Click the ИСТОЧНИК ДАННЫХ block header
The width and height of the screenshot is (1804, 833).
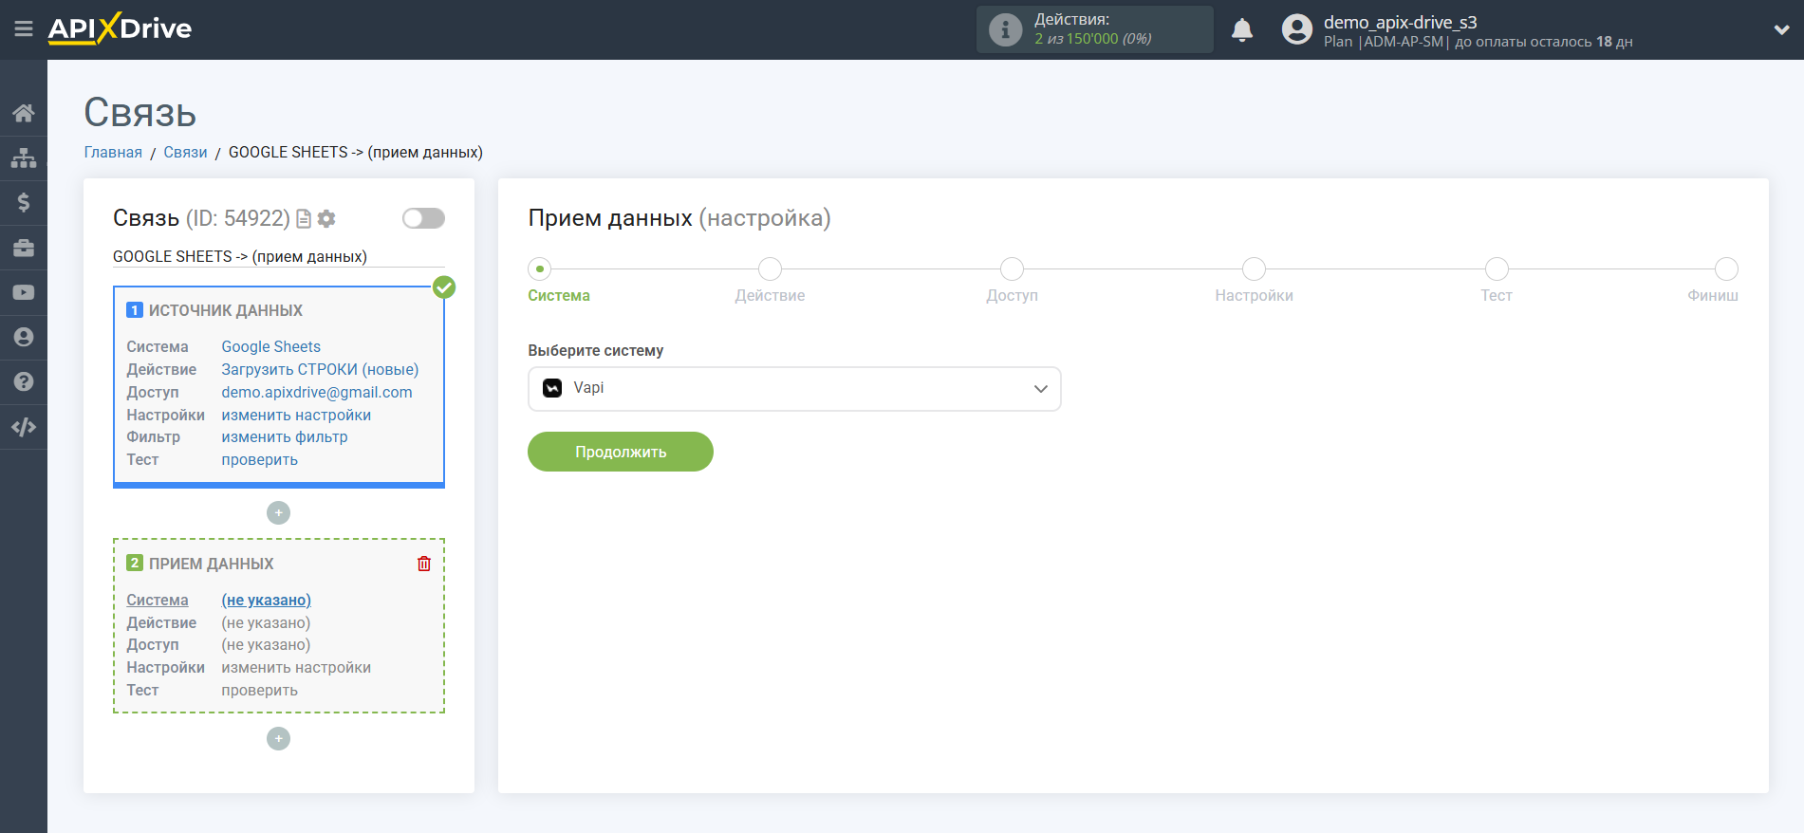(x=226, y=311)
